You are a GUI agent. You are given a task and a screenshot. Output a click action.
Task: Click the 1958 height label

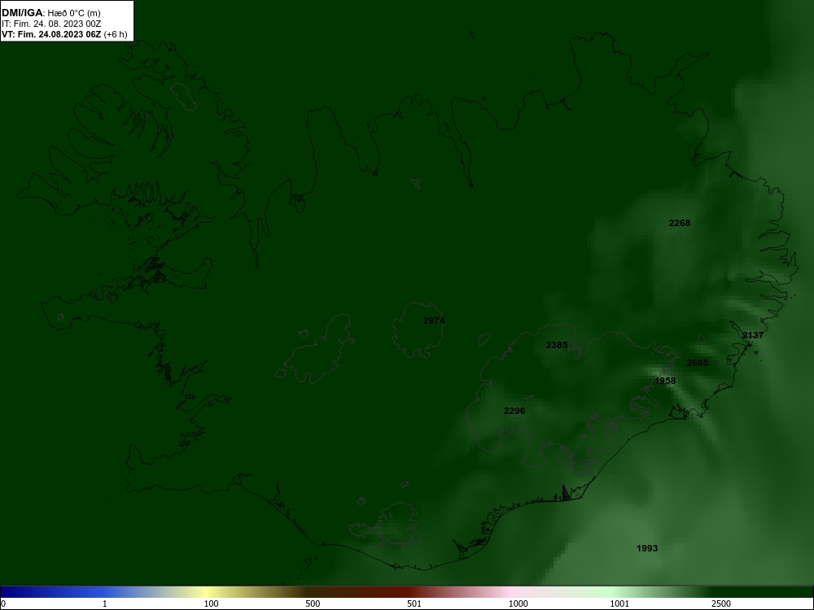point(665,381)
